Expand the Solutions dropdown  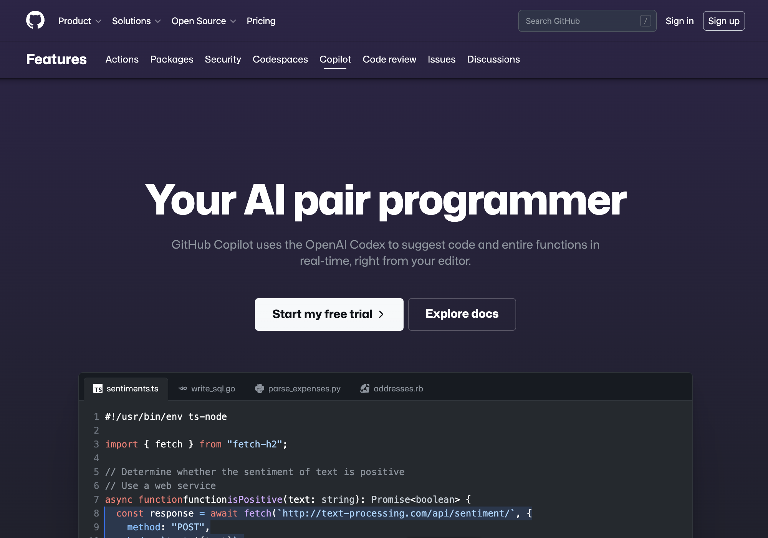pos(136,21)
